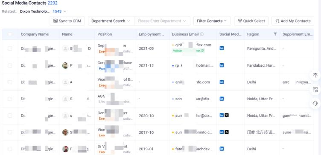Click the Supplement Email column header
321x155 pixels.
pyautogui.click(x=298, y=34)
